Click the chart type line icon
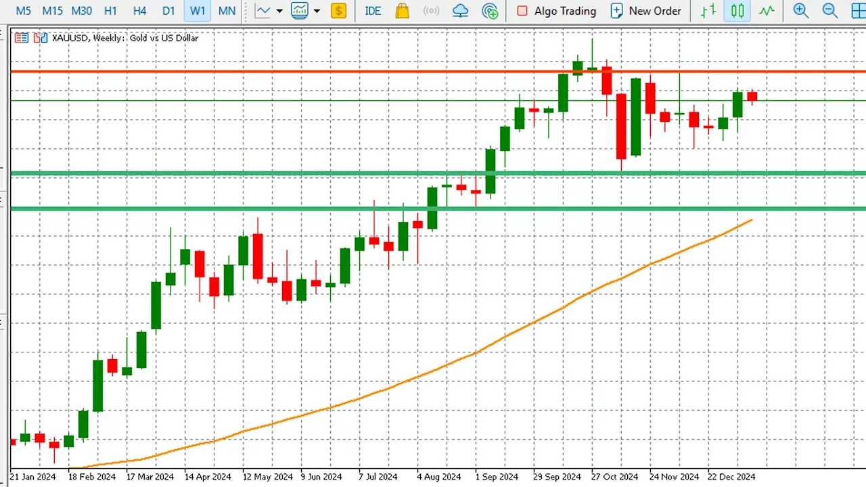Viewport: 866px width, 487px height. 263,11
